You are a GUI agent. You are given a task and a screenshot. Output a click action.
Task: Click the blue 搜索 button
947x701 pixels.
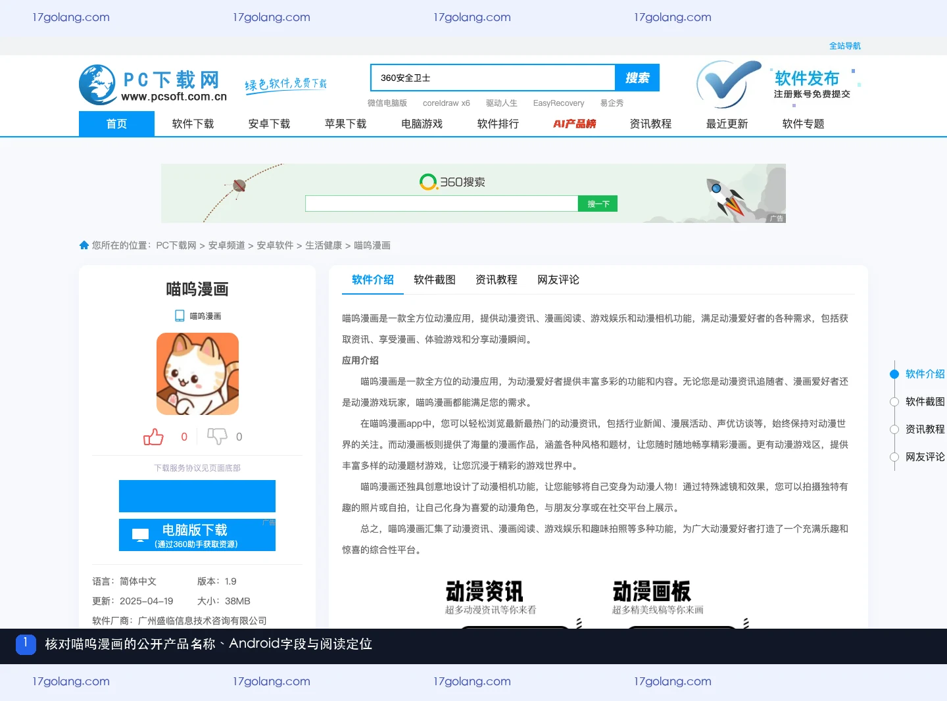(x=637, y=78)
